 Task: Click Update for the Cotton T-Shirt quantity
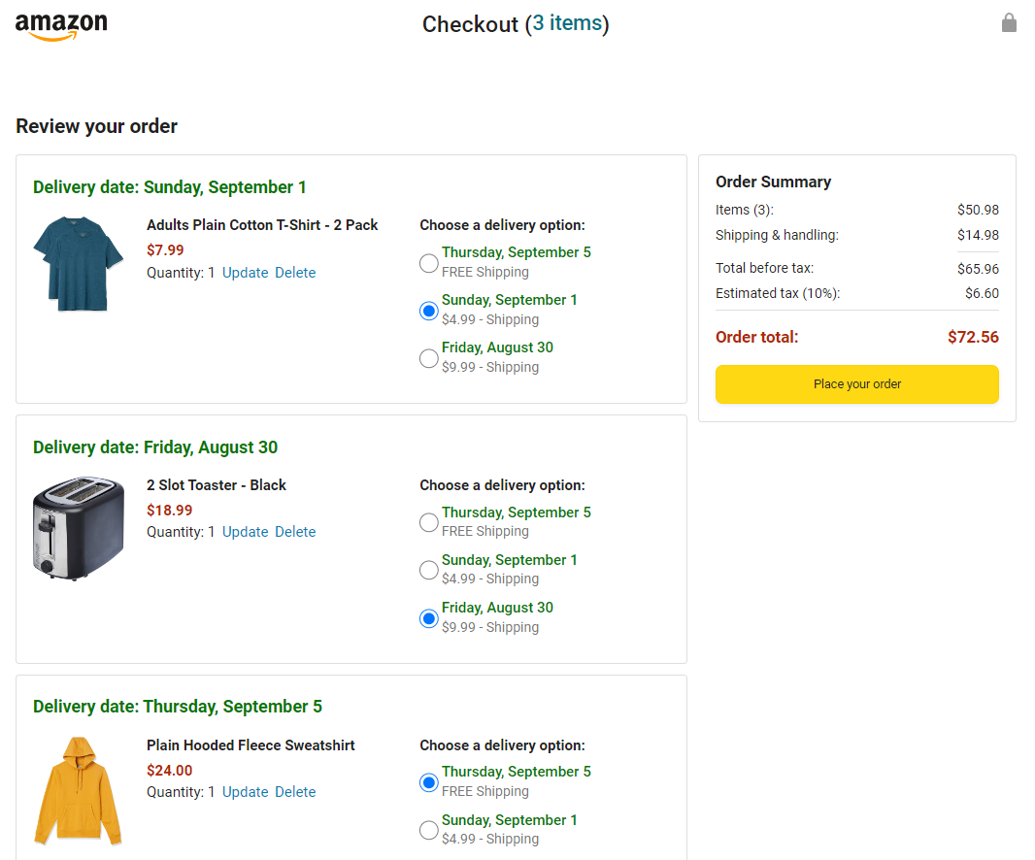245,273
